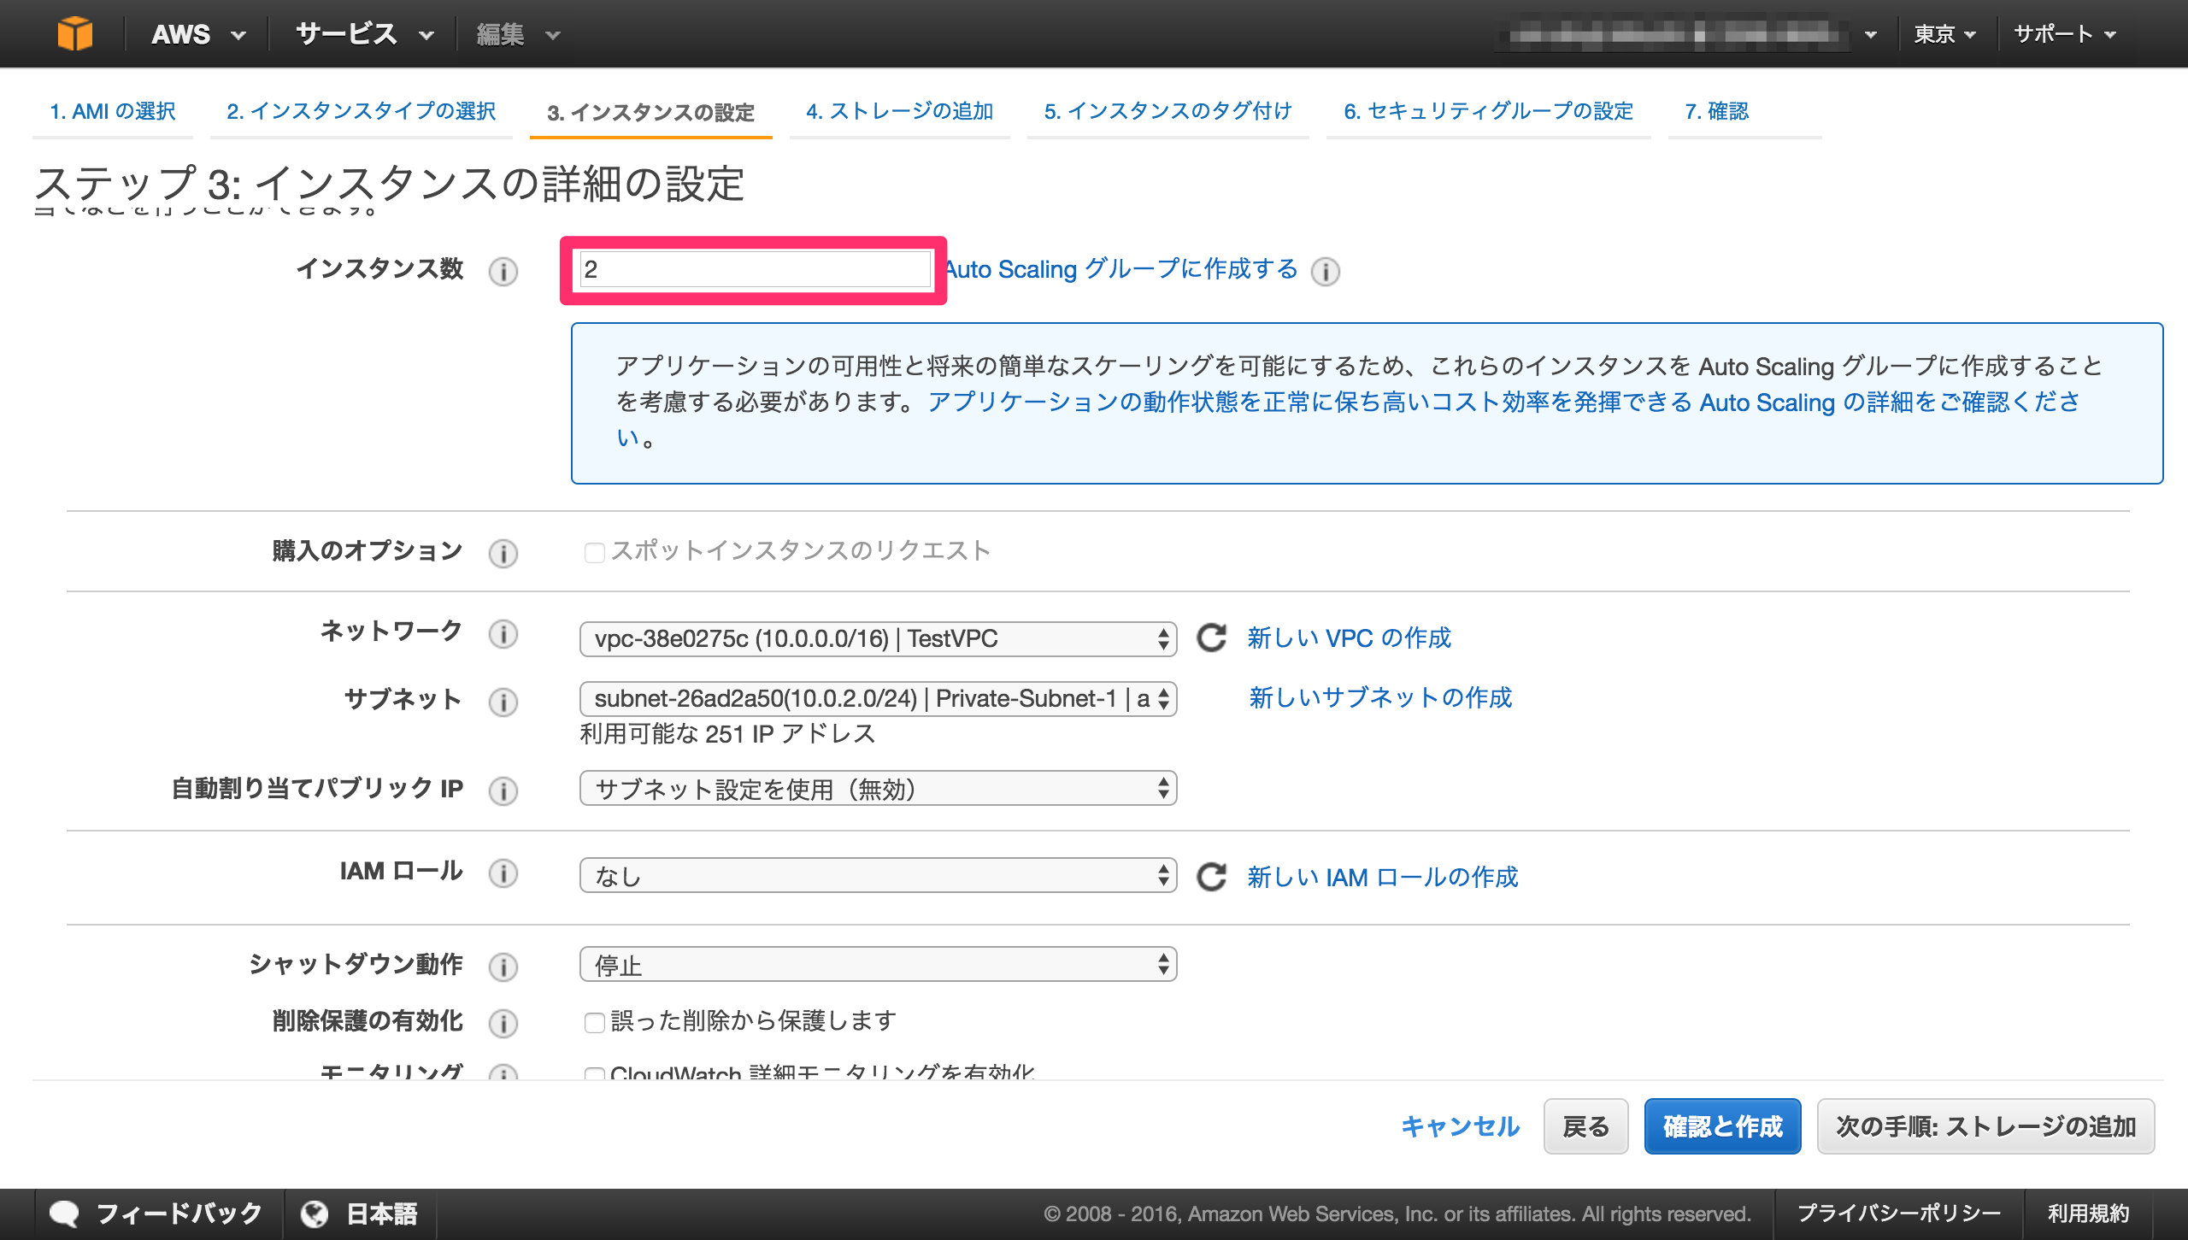Click the キャンセル link

1460,1126
